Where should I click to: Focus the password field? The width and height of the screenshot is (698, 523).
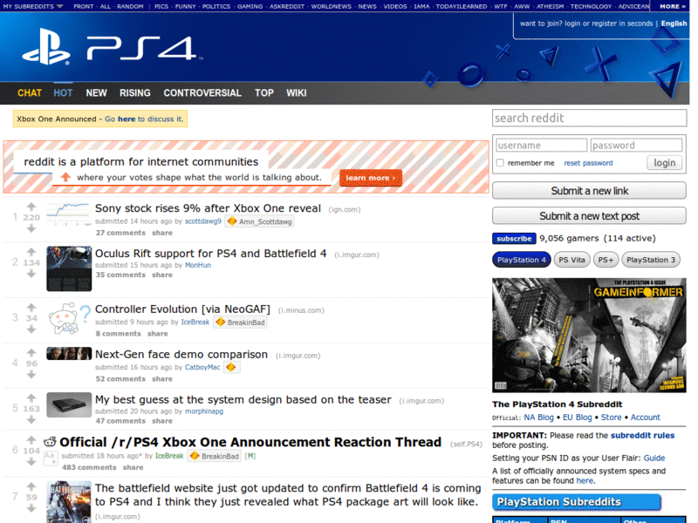(x=636, y=146)
